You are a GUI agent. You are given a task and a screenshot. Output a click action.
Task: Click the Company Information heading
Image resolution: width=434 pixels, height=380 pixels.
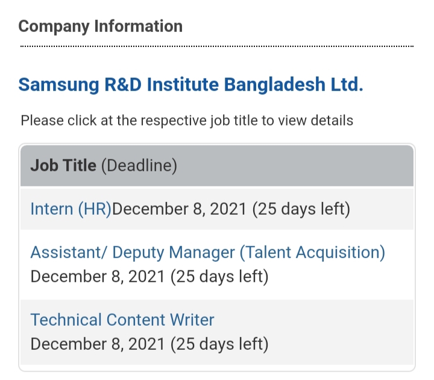coord(101,27)
